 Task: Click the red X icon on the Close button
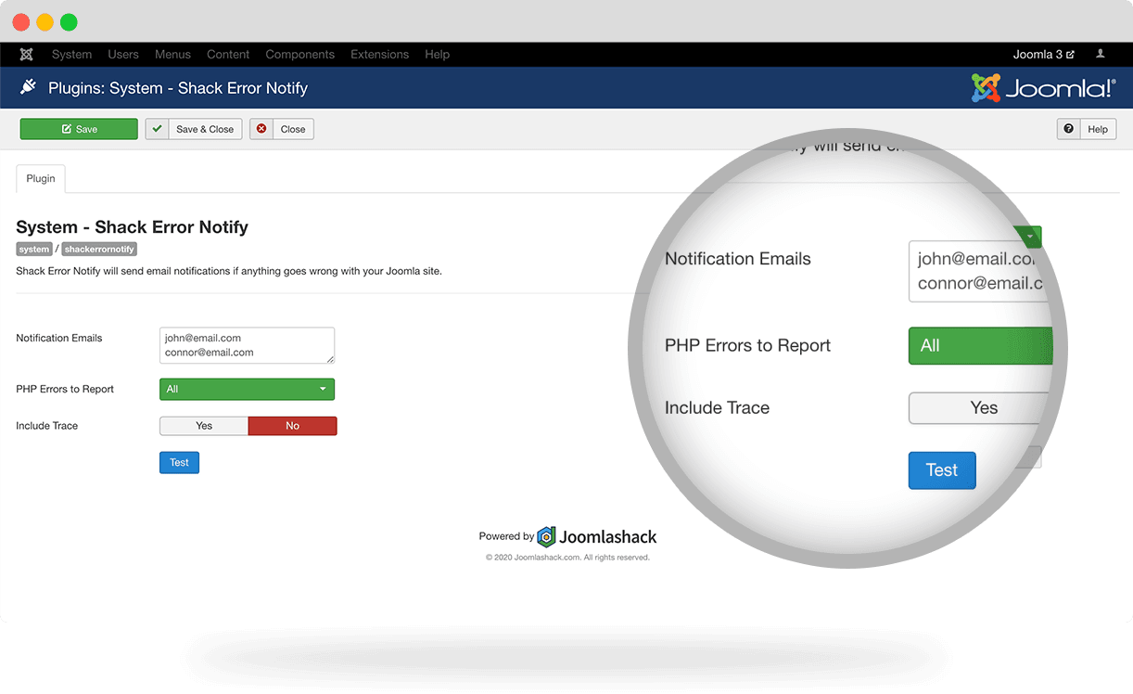pos(261,129)
